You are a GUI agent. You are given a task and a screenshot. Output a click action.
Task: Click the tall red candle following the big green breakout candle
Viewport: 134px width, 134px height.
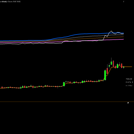(107, 71)
